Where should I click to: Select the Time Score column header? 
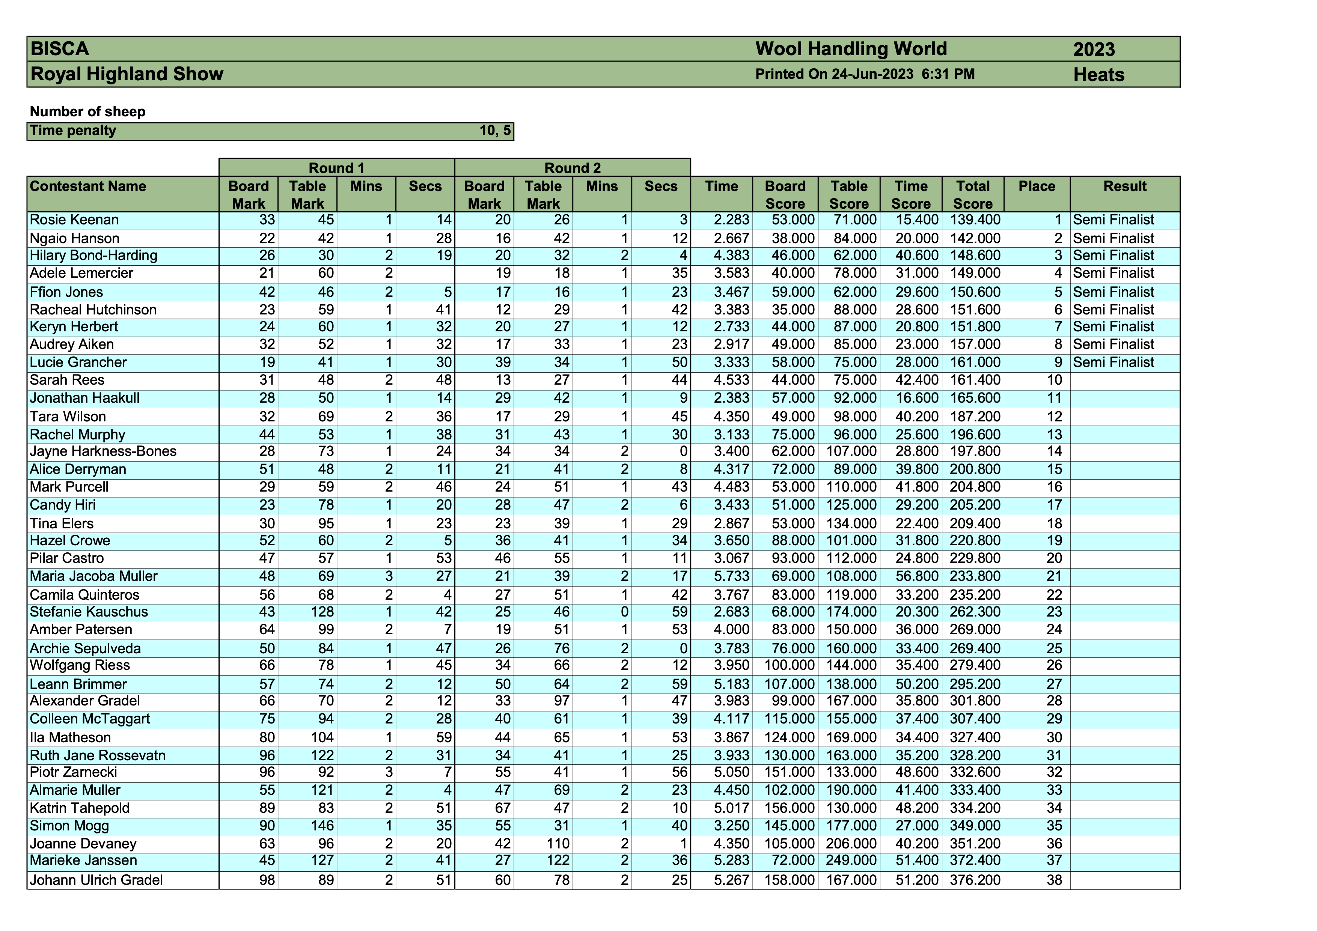pos(910,194)
